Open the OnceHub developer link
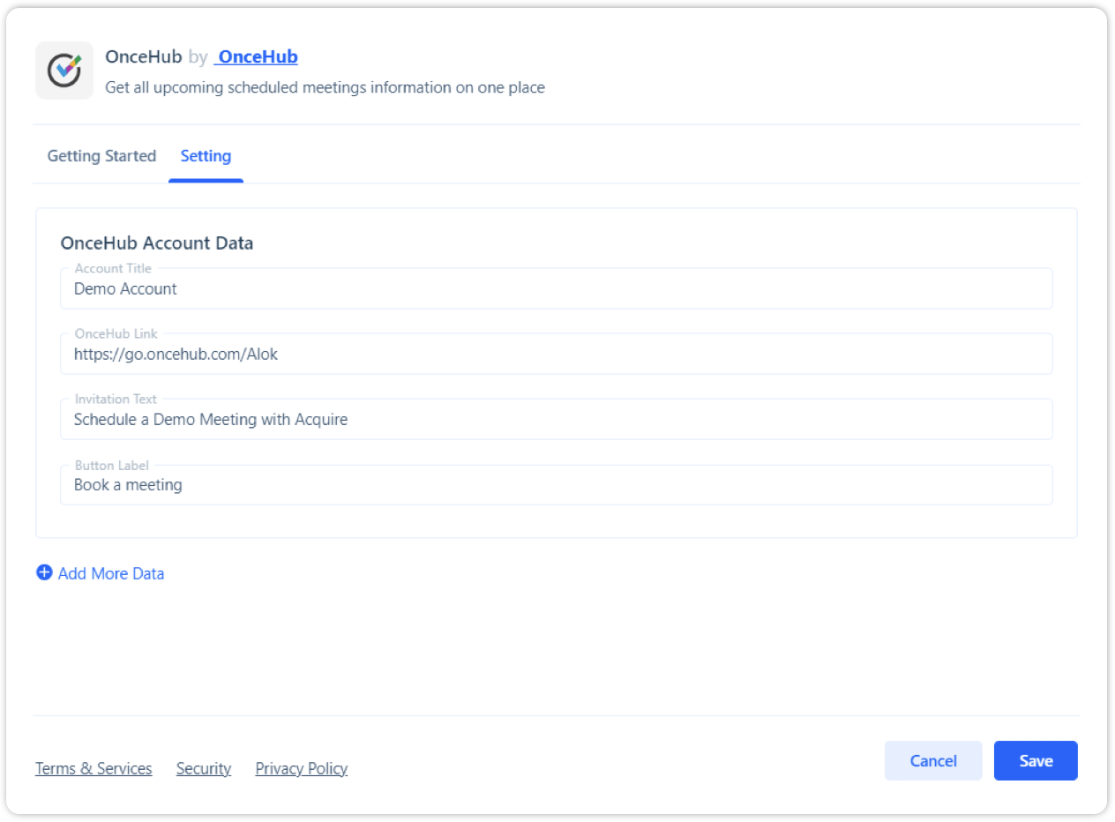Screen dimensions: 1115x822 257,56
